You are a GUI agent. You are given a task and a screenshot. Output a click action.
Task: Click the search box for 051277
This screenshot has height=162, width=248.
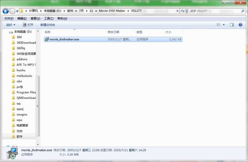[214, 11]
